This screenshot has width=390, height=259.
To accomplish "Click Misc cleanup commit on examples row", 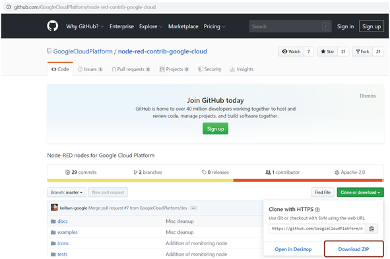I will 179,232.
